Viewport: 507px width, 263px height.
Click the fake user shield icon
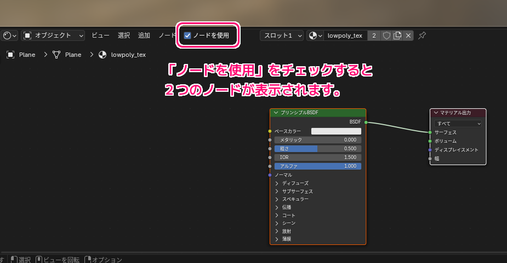(x=386, y=36)
